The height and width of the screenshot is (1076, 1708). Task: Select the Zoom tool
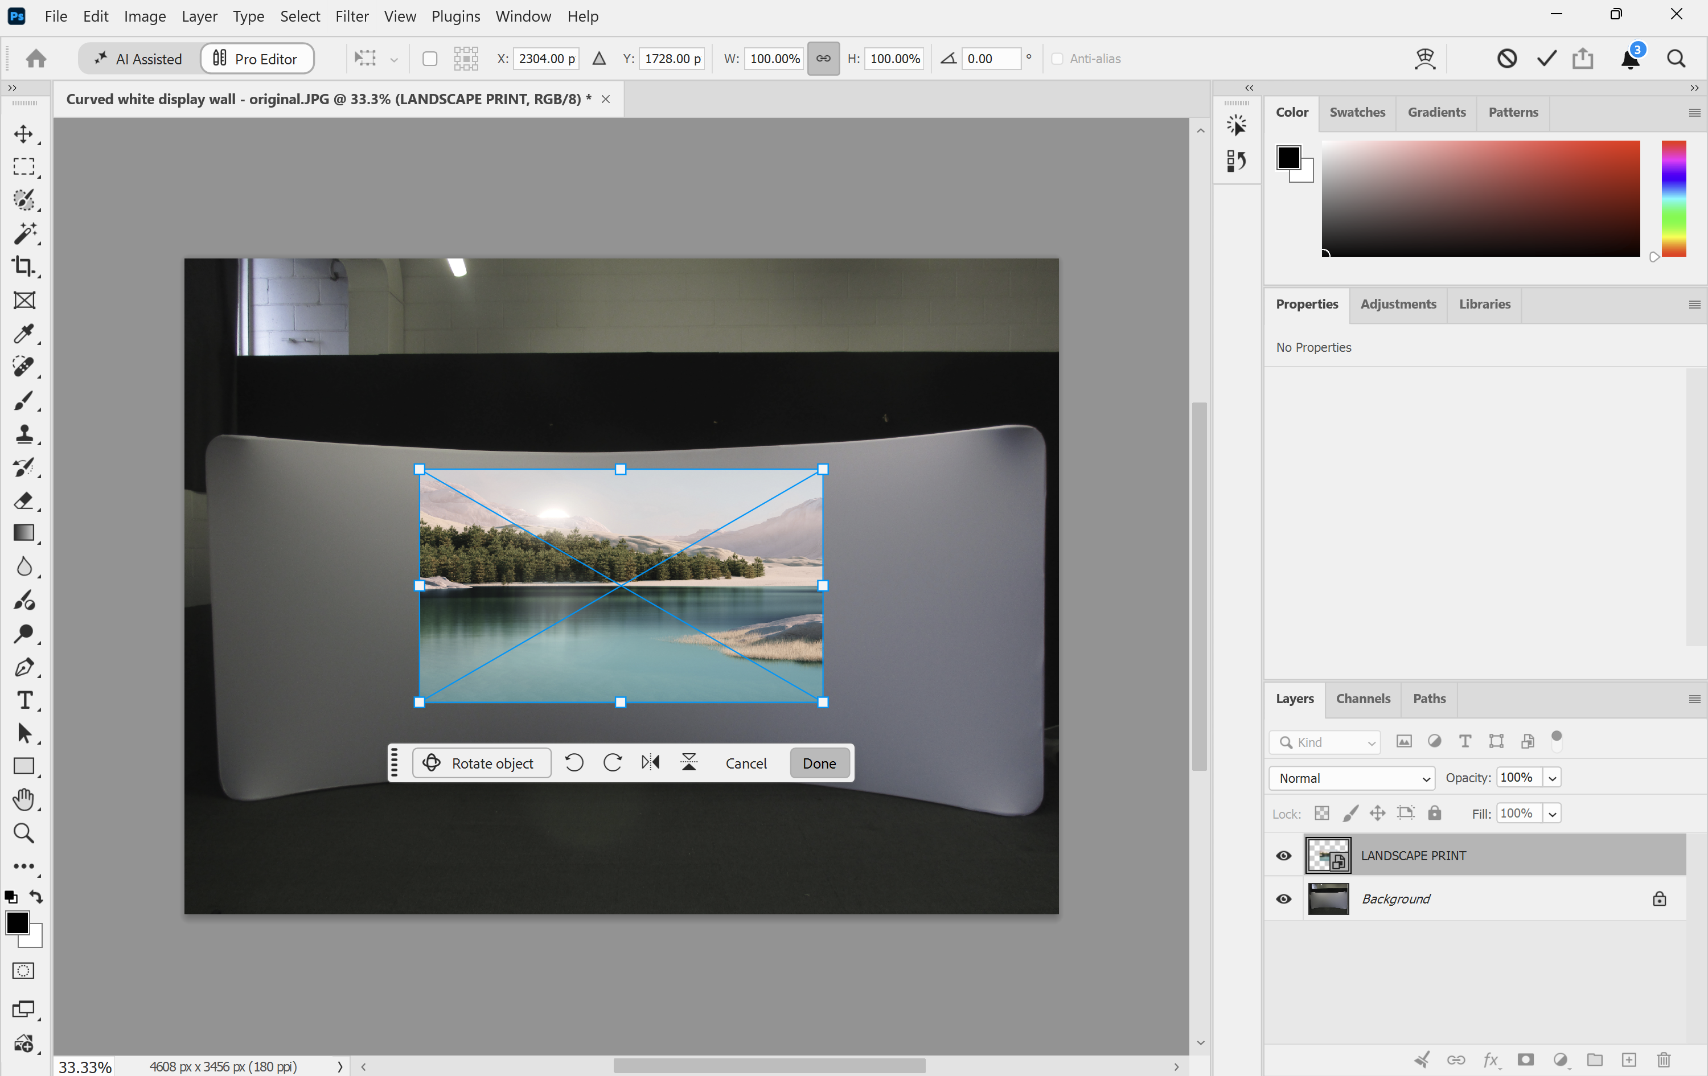click(x=23, y=833)
